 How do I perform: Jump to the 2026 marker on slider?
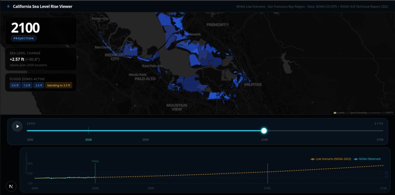coord(88,130)
